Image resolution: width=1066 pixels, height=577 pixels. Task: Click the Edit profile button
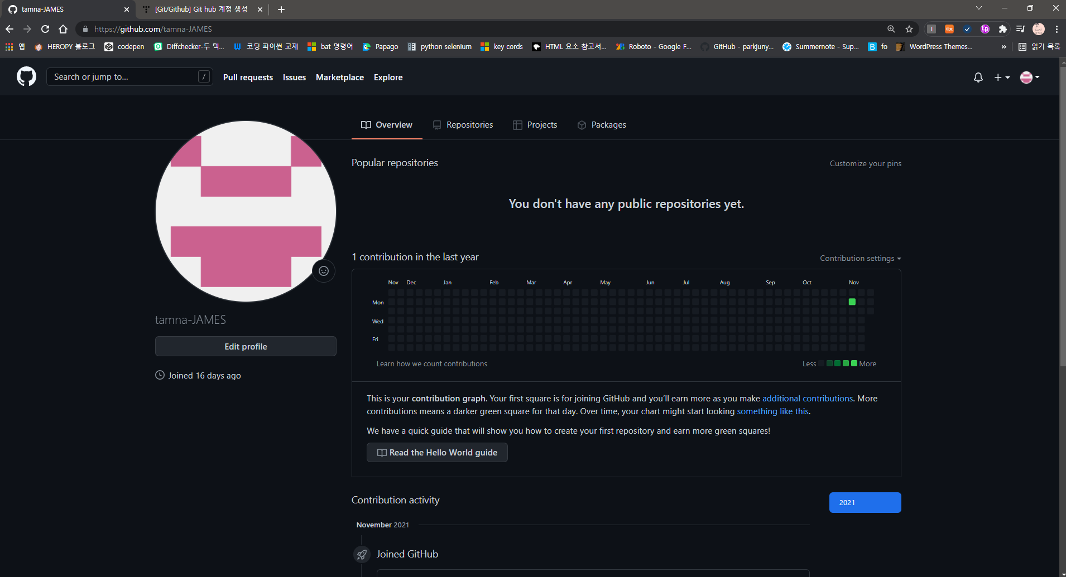[x=246, y=346]
